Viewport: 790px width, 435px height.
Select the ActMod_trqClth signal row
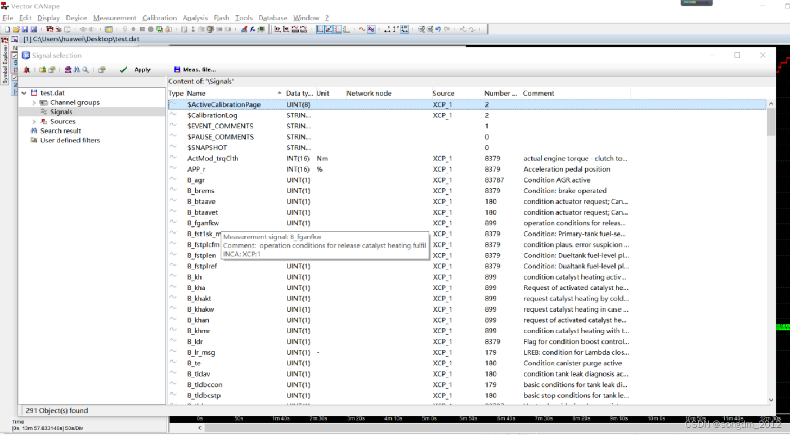[467, 158]
